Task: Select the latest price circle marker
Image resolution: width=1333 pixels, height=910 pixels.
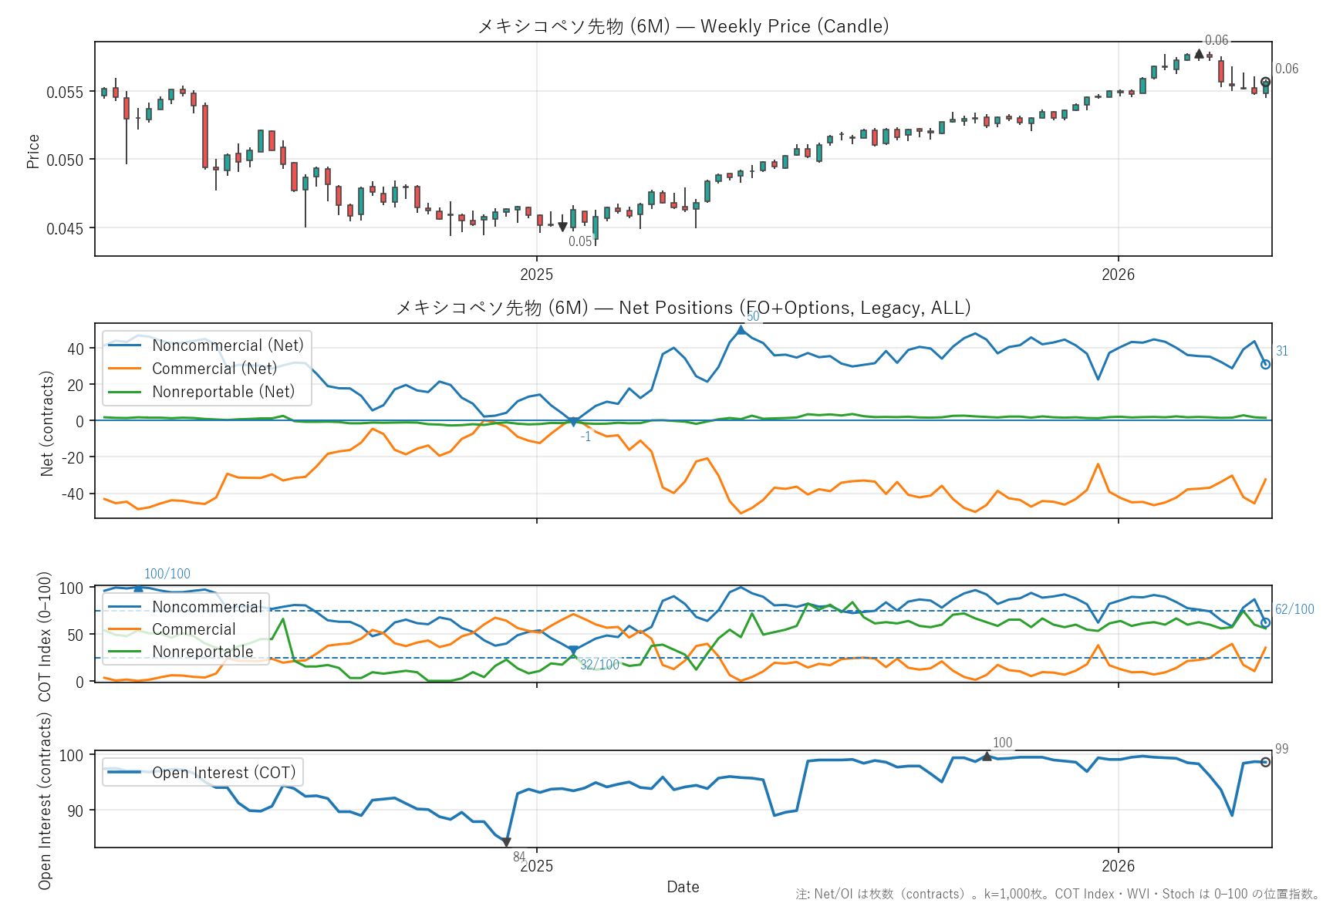Action: pos(1265,83)
